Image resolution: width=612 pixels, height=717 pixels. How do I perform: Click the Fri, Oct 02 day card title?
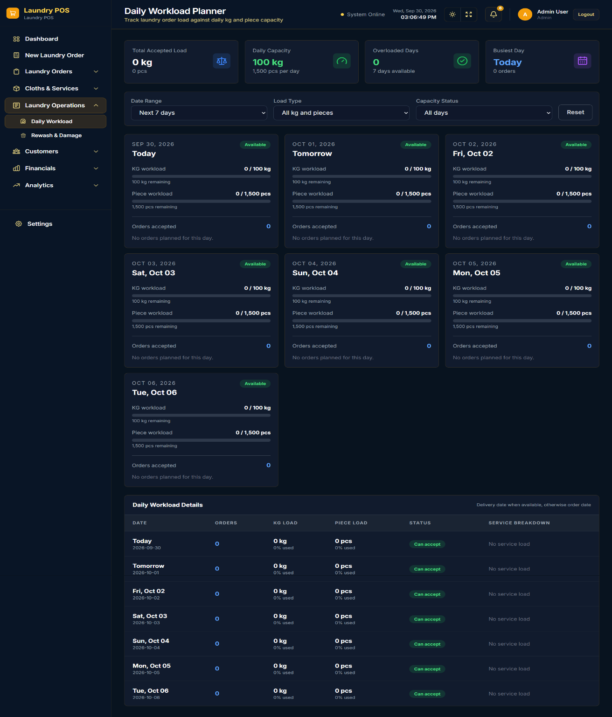(x=473, y=153)
